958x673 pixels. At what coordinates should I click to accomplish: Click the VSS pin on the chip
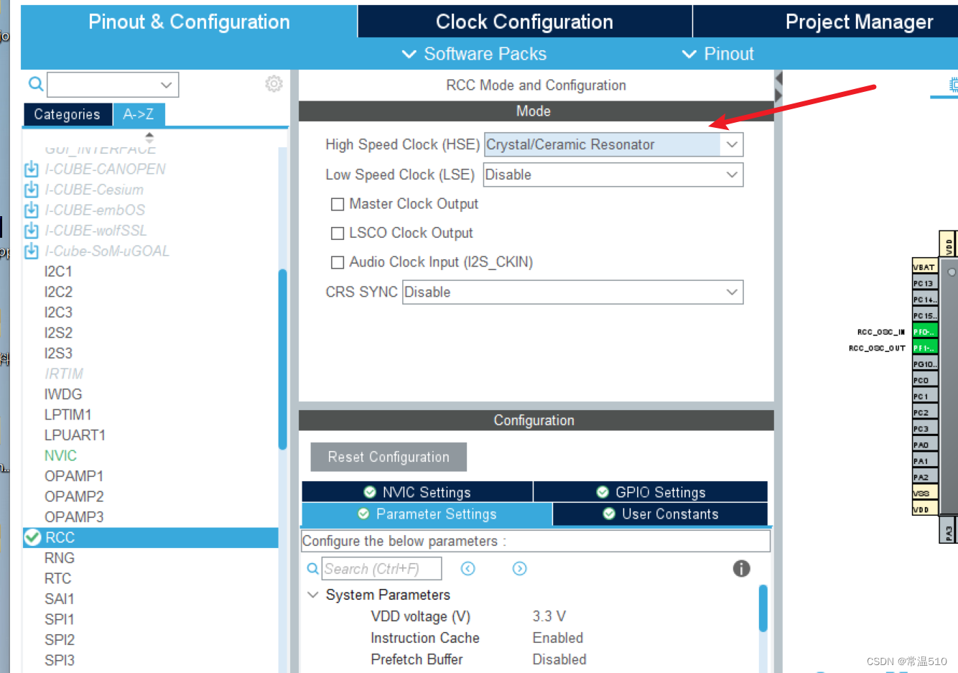click(x=925, y=493)
